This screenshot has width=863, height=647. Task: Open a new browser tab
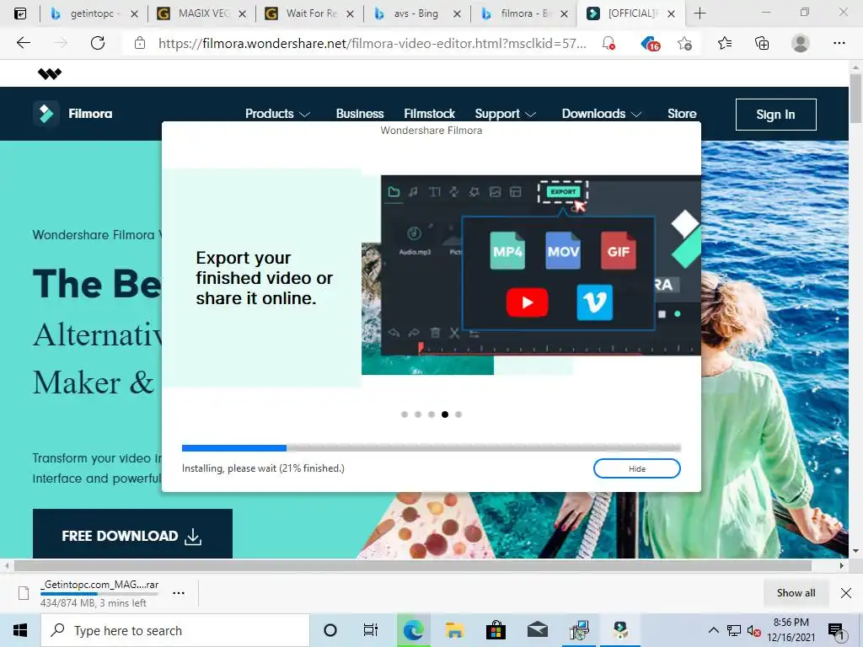pyautogui.click(x=700, y=13)
